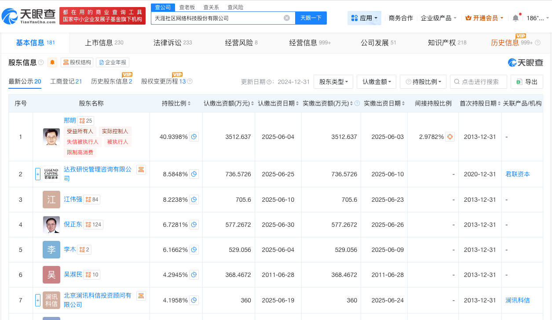Click 导出 export button
The height and width of the screenshot is (320, 552).
[527, 82]
